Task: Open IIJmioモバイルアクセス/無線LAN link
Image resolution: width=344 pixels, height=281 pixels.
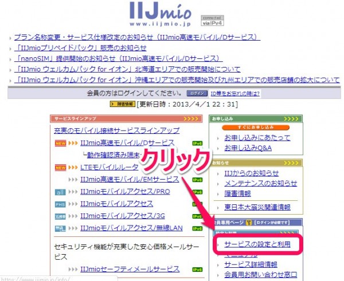Action: click(x=131, y=228)
